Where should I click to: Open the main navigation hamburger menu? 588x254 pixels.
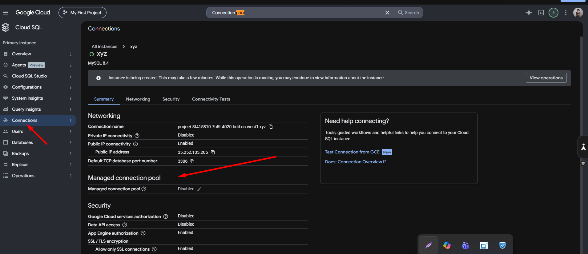pos(6,13)
